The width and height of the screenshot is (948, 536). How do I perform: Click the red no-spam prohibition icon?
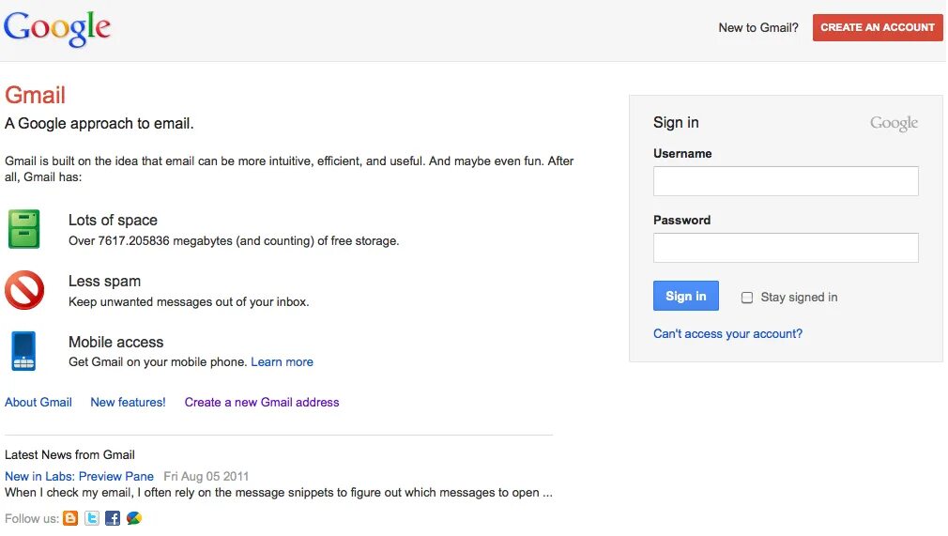point(24,290)
